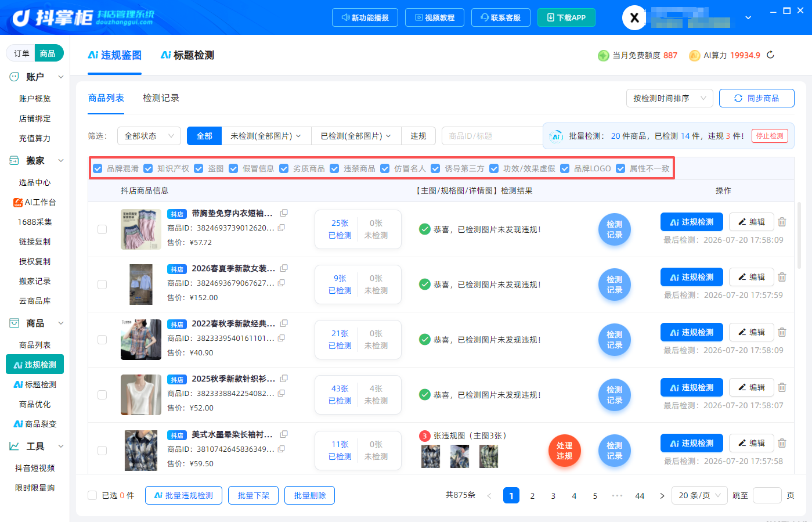This screenshot has height=522, width=812.
Task: Open the 抖掌柜 logo home
Action: 83,17
